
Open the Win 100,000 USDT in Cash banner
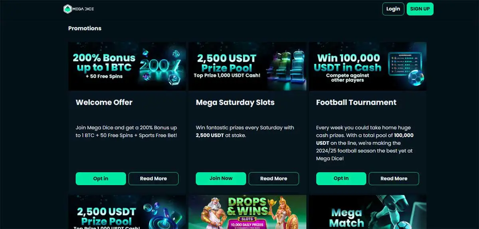pos(368,66)
